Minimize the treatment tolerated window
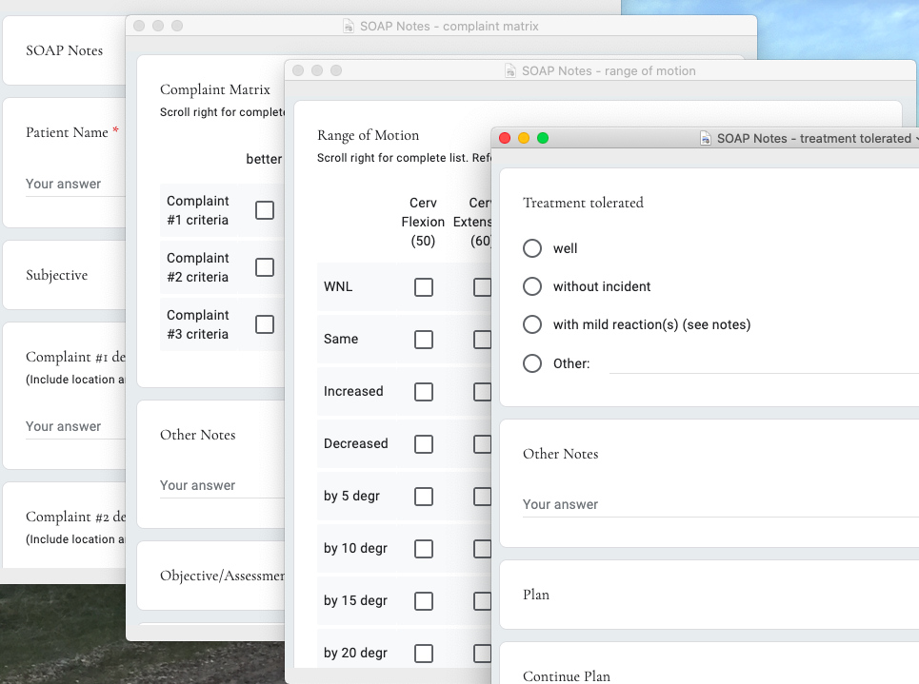 coord(524,138)
